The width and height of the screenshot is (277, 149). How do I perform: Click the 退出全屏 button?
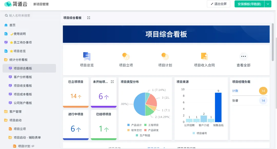coord(219,4)
